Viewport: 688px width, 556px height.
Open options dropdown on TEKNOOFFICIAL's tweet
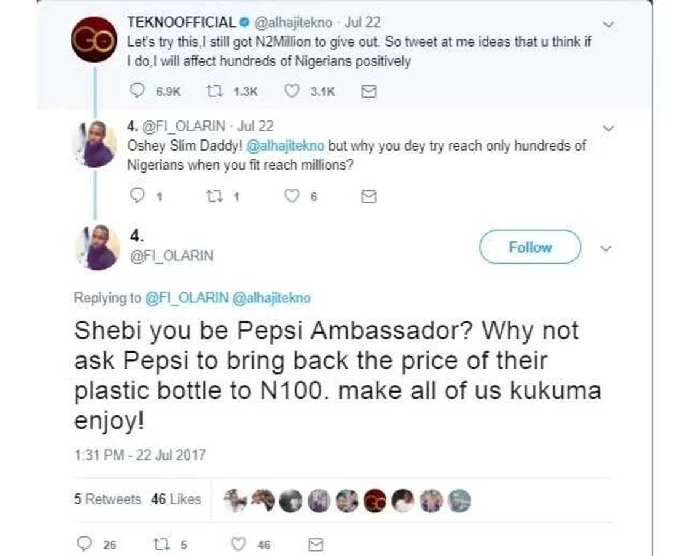click(609, 23)
